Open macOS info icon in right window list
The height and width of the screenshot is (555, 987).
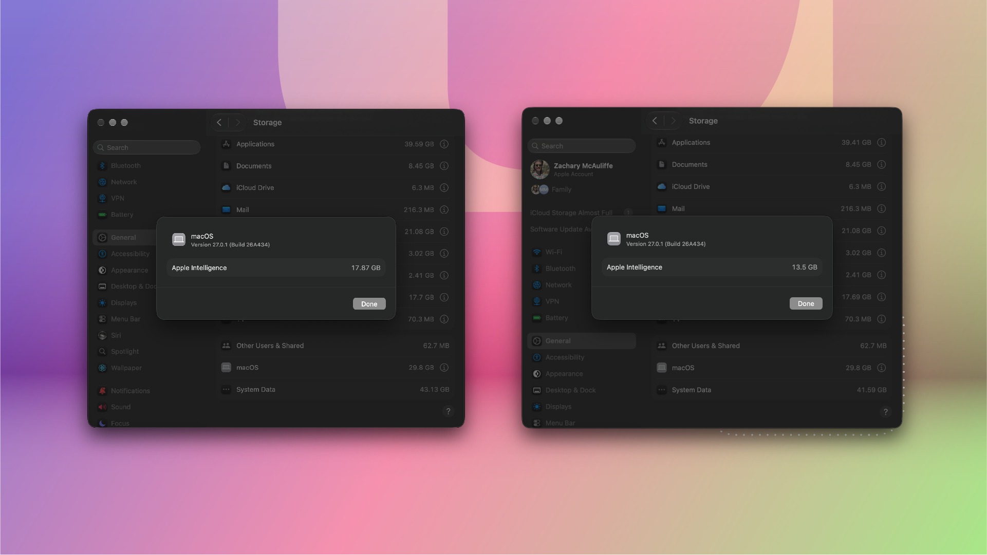click(882, 368)
